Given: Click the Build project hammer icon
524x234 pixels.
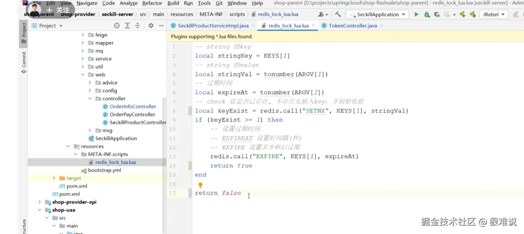Looking at the screenshot, I should coord(338,15).
